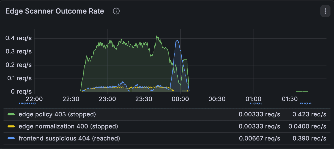Viewport: 334px width, 149px height.
Task: Click Max value 0.390 req/s
Action: click(x=309, y=138)
